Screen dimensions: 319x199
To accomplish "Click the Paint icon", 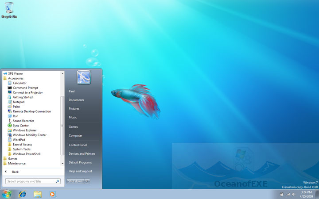I will click(x=10, y=107).
